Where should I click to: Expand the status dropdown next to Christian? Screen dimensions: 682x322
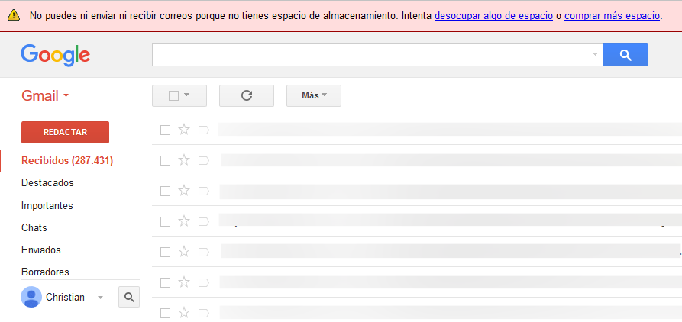coord(101,298)
